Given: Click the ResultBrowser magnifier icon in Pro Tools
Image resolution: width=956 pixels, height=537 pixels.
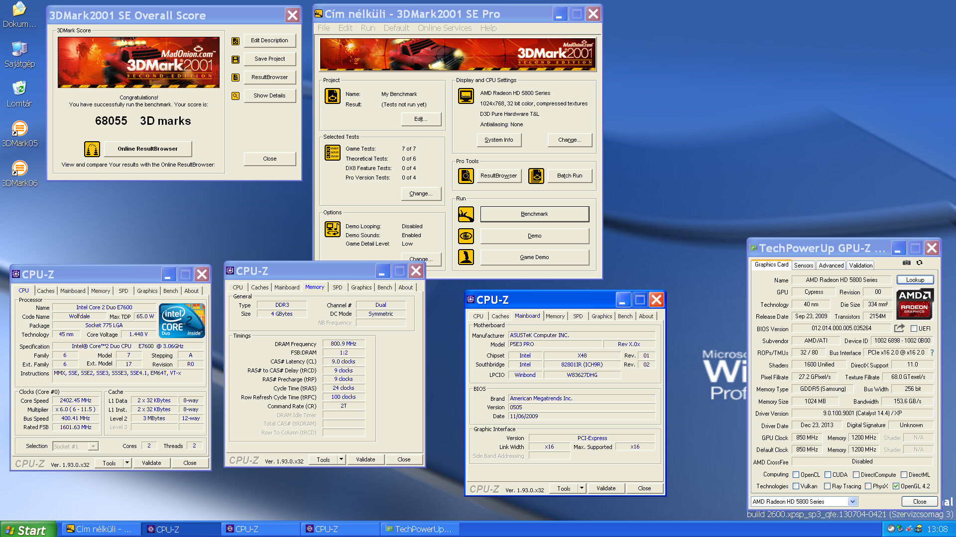Looking at the screenshot, I should pyautogui.click(x=466, y=176).
